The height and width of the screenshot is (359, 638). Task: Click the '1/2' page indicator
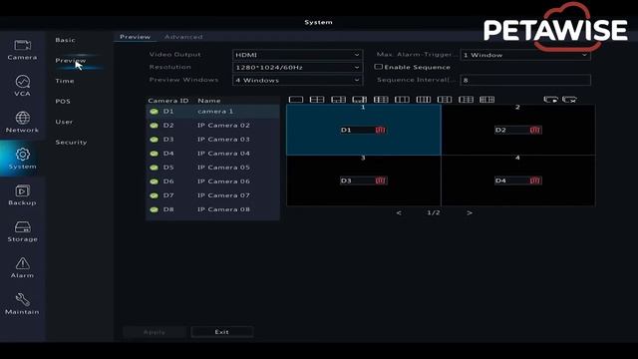click(434, 212)
